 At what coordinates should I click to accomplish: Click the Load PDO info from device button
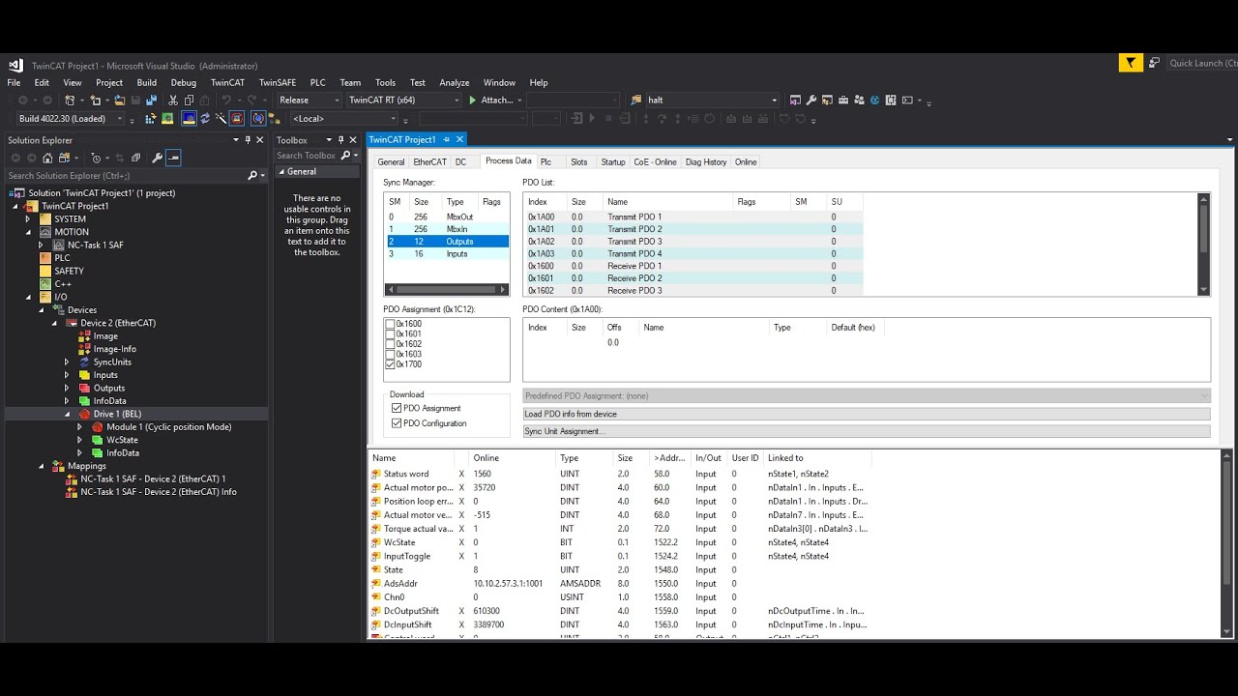[866, 414]
